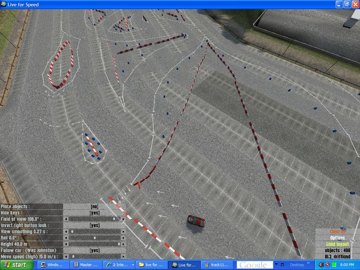Decrease View smoothing with left arrow
Image resolution: width=360 pixels, height=270 pixels.
66,232
